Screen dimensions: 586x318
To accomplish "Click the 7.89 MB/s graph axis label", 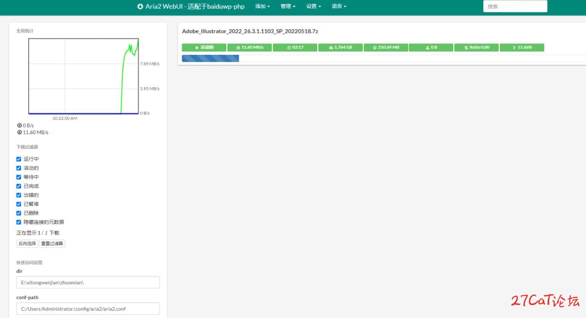I will [150, 64].
